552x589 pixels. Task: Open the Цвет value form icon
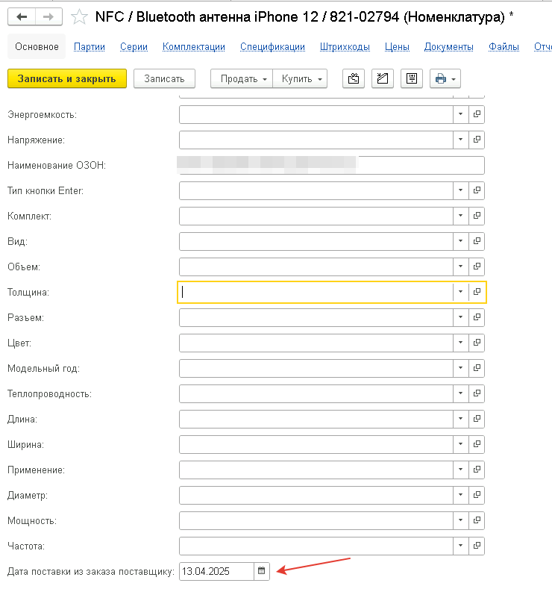coord(477,343)
